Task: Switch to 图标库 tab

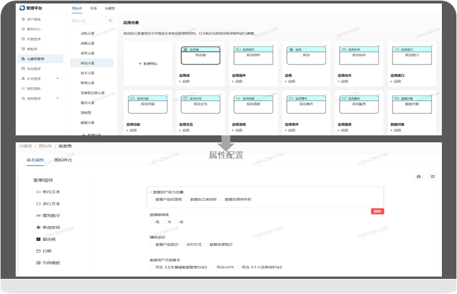Action: click(x=77, y=9)
